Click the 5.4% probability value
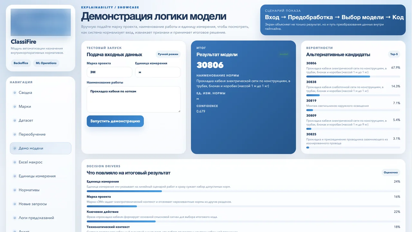The image size is (412, 232). (x=397, y=120)
